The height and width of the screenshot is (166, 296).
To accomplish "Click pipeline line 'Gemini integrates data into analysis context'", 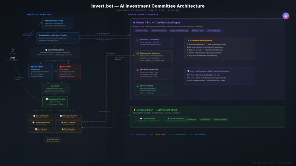I will point(204,53).
